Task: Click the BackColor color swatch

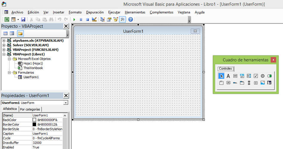Action: (x=34, y=120)
